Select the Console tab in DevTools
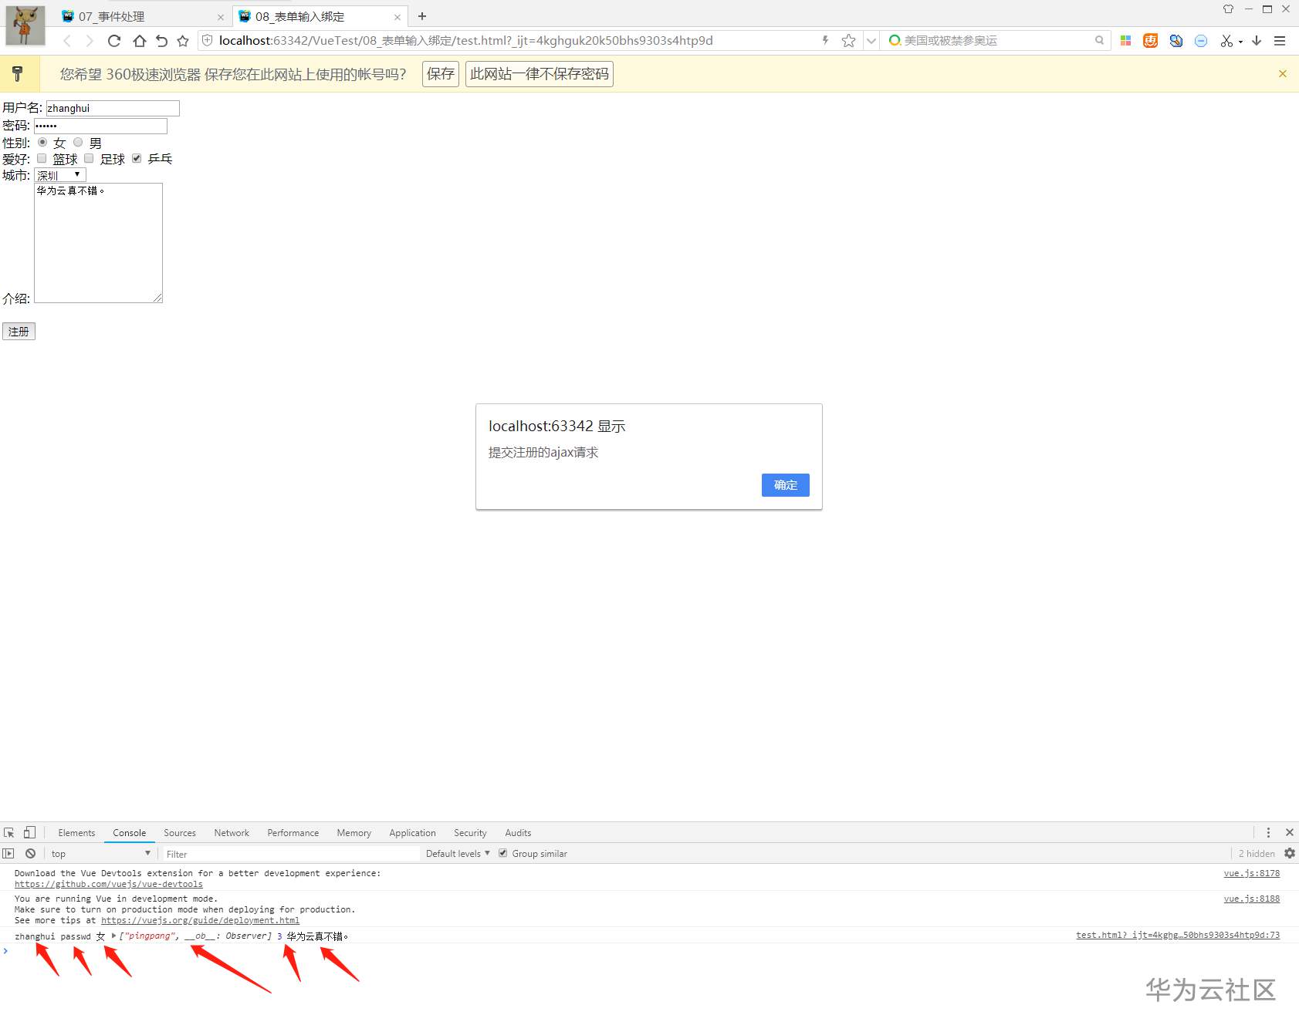The width and height of the screenshot is (1299, 1032). click(x=129, y=833)
